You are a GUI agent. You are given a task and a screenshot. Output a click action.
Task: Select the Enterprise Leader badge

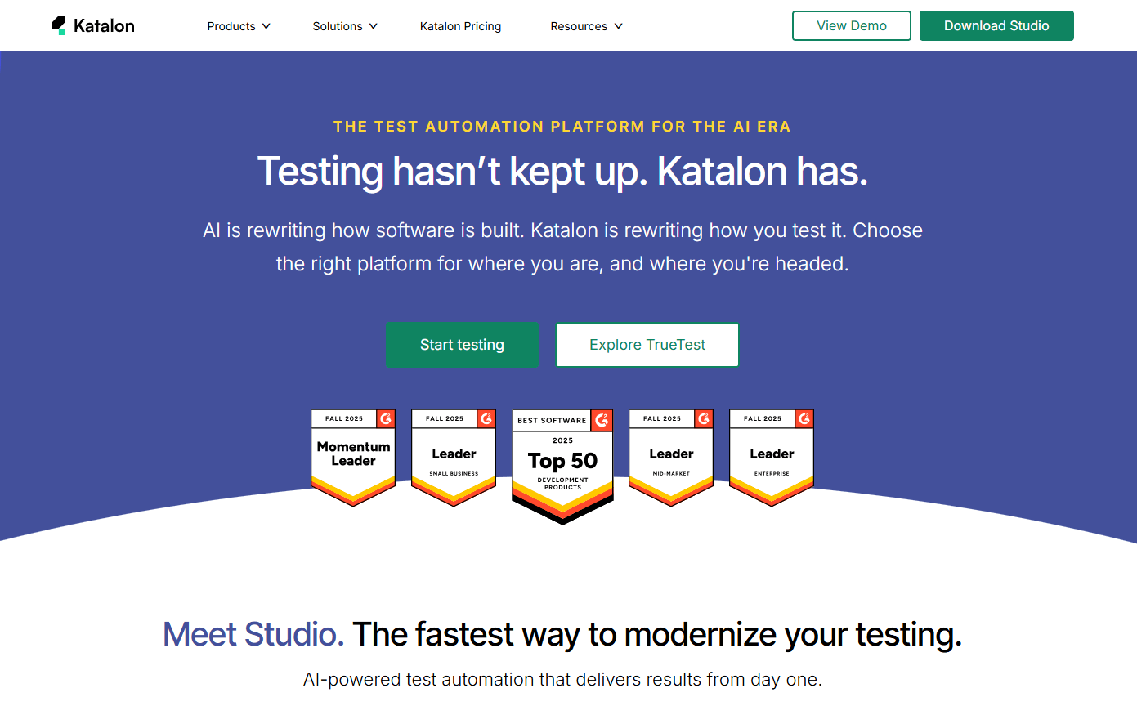[x=771, y=454]
